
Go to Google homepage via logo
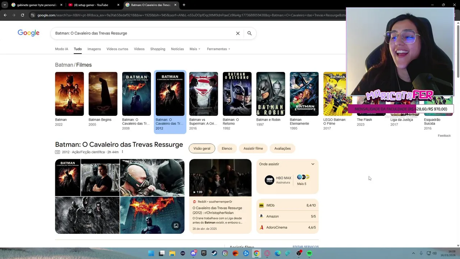pyautogui.click(x=28, y=33)
